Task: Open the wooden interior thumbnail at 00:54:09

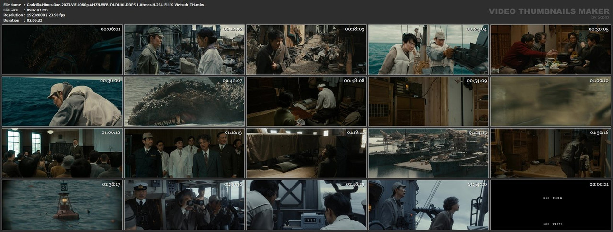Action: [x=429, y=101]
